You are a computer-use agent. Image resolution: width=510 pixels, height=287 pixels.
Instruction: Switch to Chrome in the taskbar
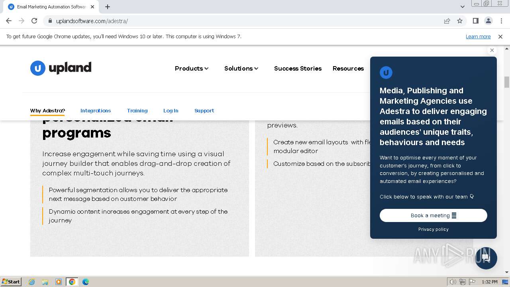point(72,282)
